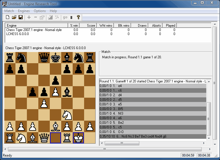Click move log scroll up arrow
220x160 pixels.
(209, 82)
